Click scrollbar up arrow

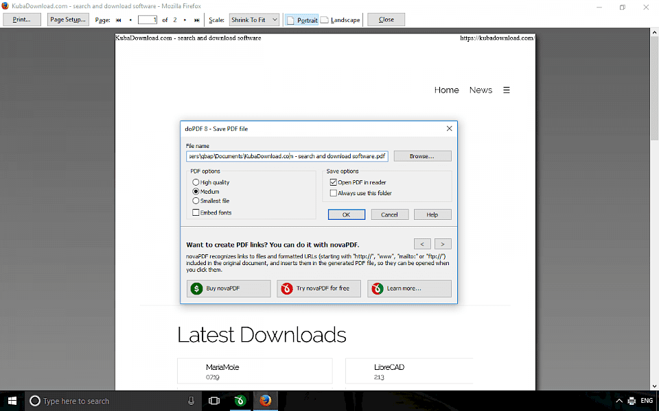[654, 32]
